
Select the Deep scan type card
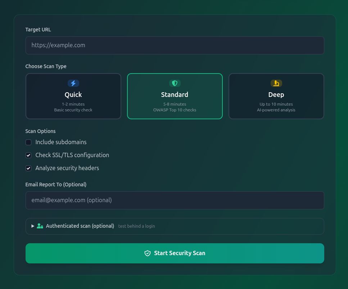(x=276, y=96)
